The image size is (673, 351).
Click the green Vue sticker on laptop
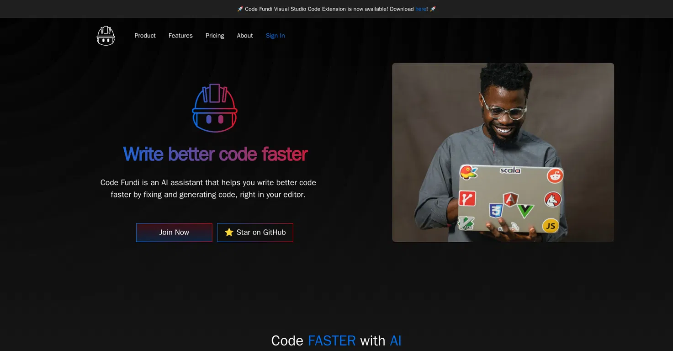[525, 211]
